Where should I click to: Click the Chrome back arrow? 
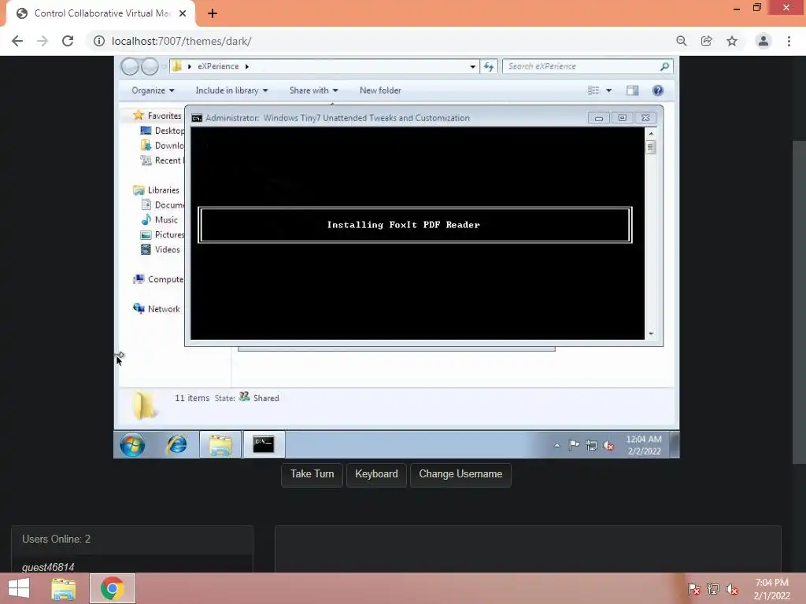pyautogui.click(x=17, y=41)
